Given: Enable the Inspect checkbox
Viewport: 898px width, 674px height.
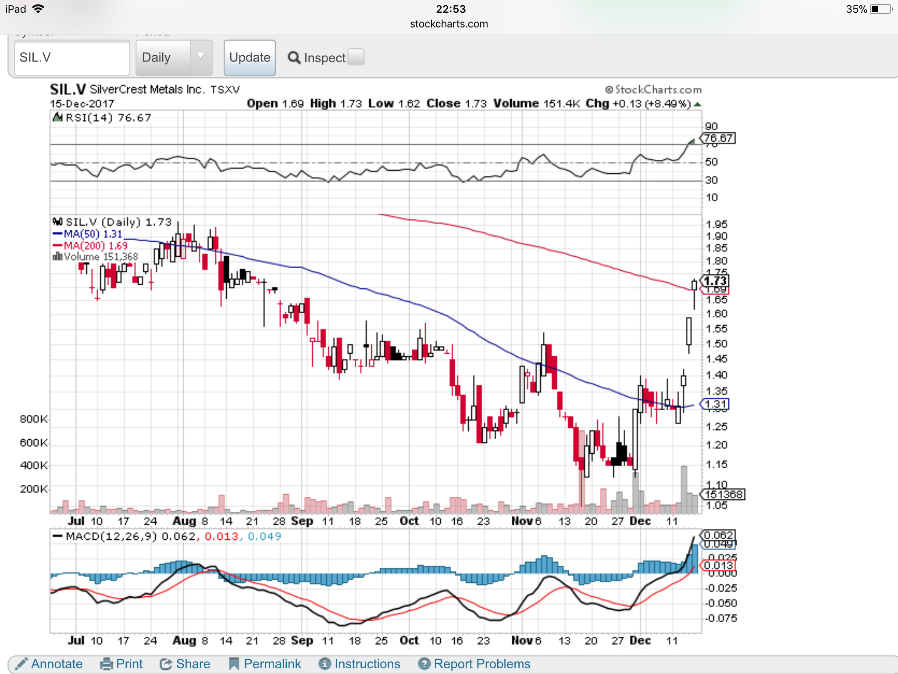Looking at the screenshot, I should pos(356,57).
